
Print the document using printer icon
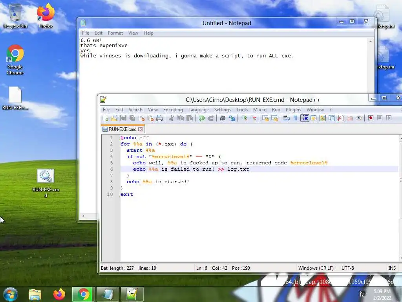[x=159, y=118]
